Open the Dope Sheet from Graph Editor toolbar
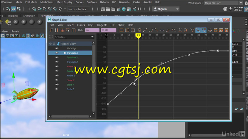 point(215,30)
